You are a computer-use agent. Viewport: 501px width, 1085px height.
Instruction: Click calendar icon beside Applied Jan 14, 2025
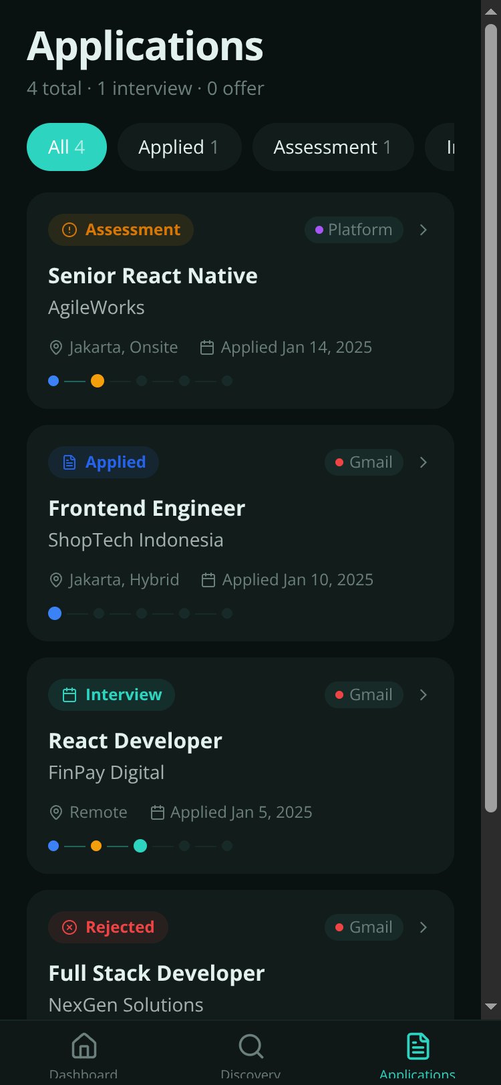207,348
